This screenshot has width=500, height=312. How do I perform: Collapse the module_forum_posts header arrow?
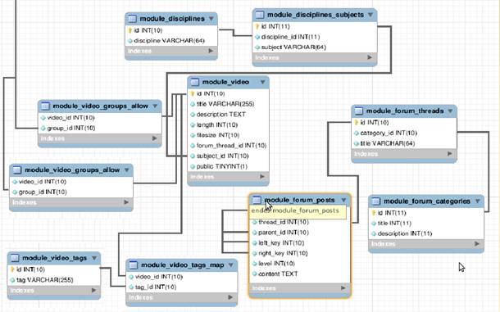(x=343, y=200)
